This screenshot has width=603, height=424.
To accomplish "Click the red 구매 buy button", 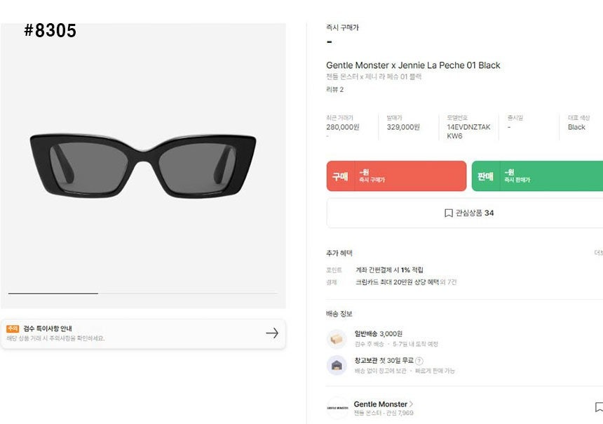I will point(396,176).
